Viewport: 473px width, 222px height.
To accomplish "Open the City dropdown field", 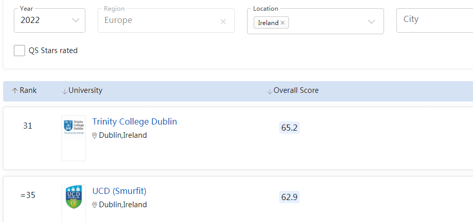I will click(x=434, y=20).
